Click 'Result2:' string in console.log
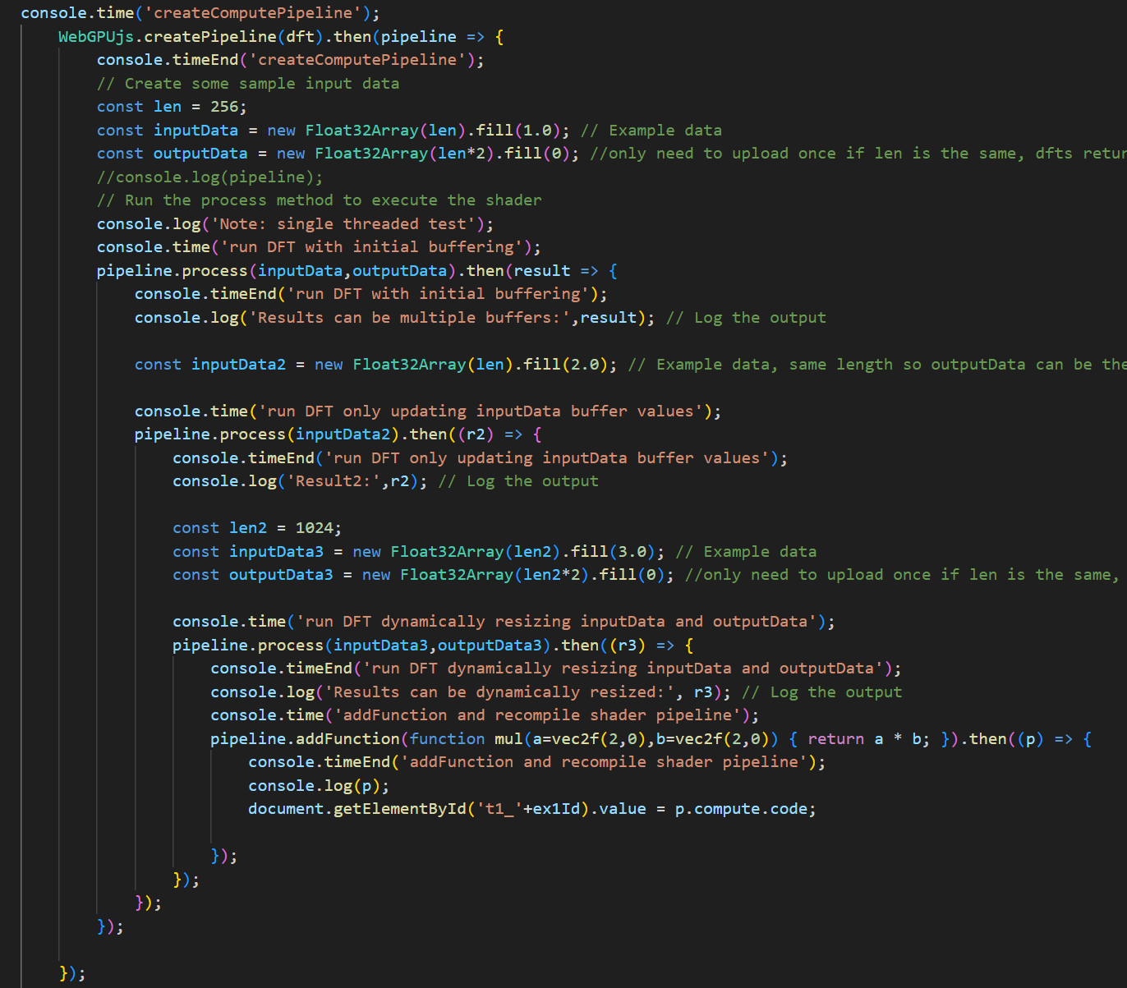 point(333,481)
